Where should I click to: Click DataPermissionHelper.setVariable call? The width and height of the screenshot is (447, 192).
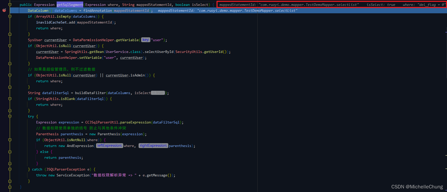69,58
